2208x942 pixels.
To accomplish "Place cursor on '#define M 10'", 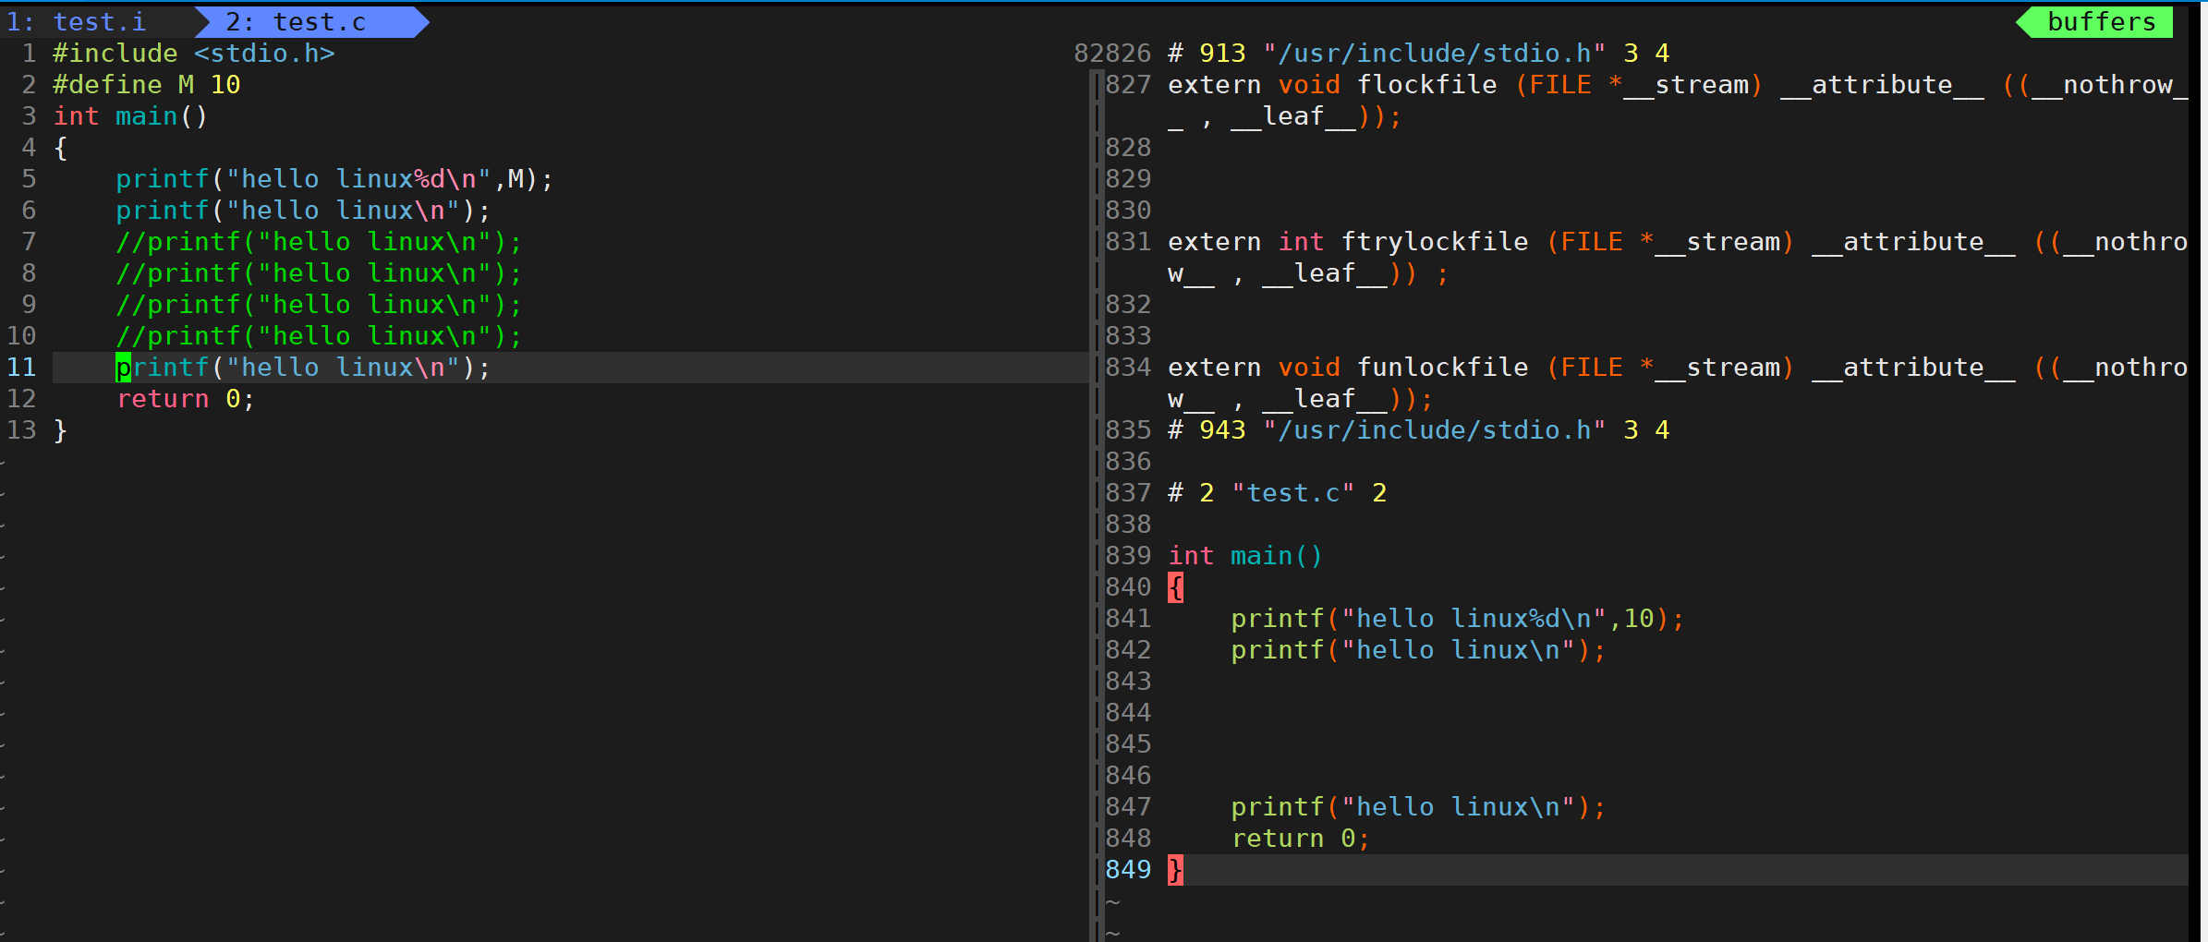I will pyautogui.click(x=146, y=85).
